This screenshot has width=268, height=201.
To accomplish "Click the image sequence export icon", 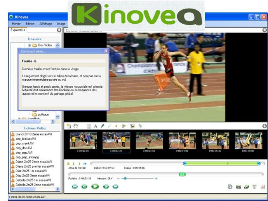I will (x=246, y=187).
